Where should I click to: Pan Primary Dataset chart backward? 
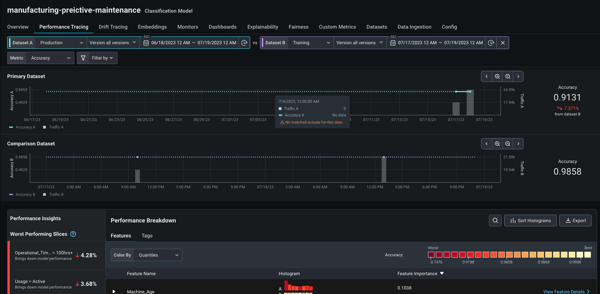pos(487,76)
